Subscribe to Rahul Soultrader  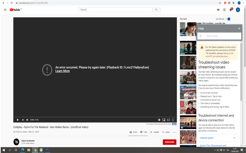[169, 142]
